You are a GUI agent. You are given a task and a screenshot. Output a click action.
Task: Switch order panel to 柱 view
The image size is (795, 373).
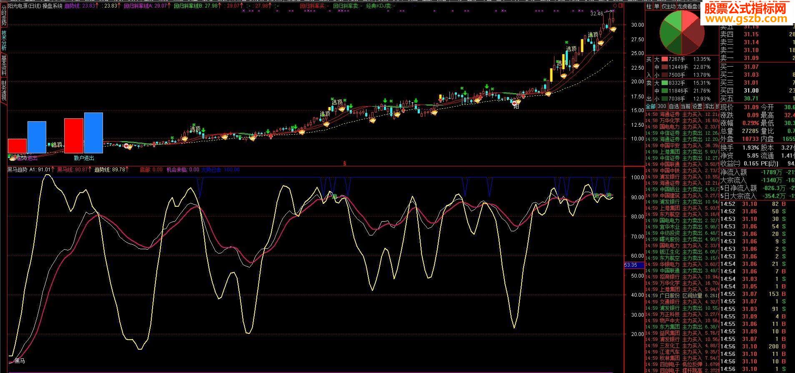649,6
